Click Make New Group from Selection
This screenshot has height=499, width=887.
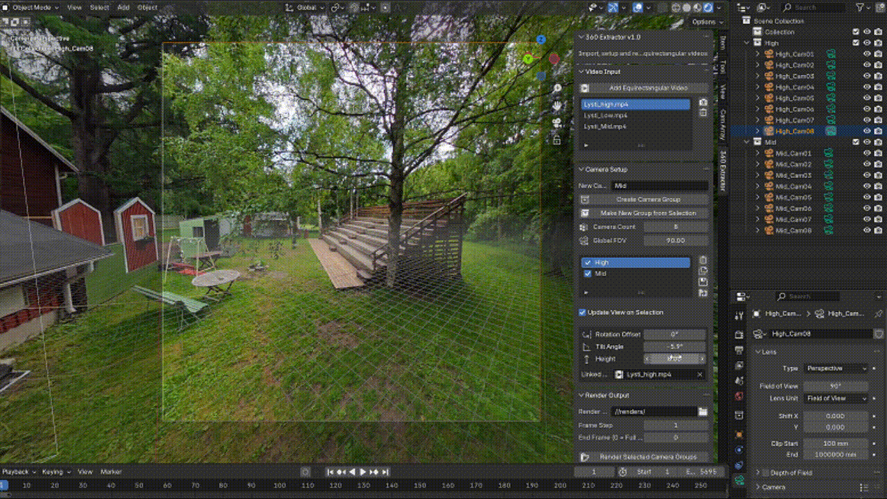[x=644, y=213]
